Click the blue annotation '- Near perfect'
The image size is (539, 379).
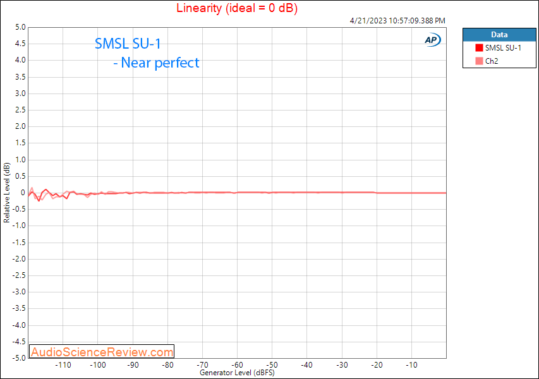click(x=157, y=63)
